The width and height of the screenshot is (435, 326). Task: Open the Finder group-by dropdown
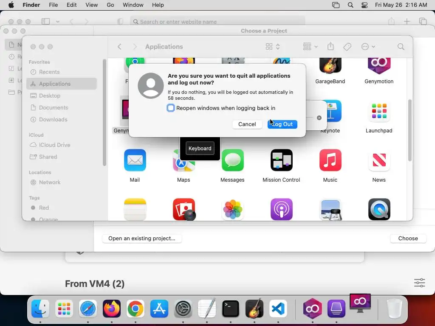(310, 47)
